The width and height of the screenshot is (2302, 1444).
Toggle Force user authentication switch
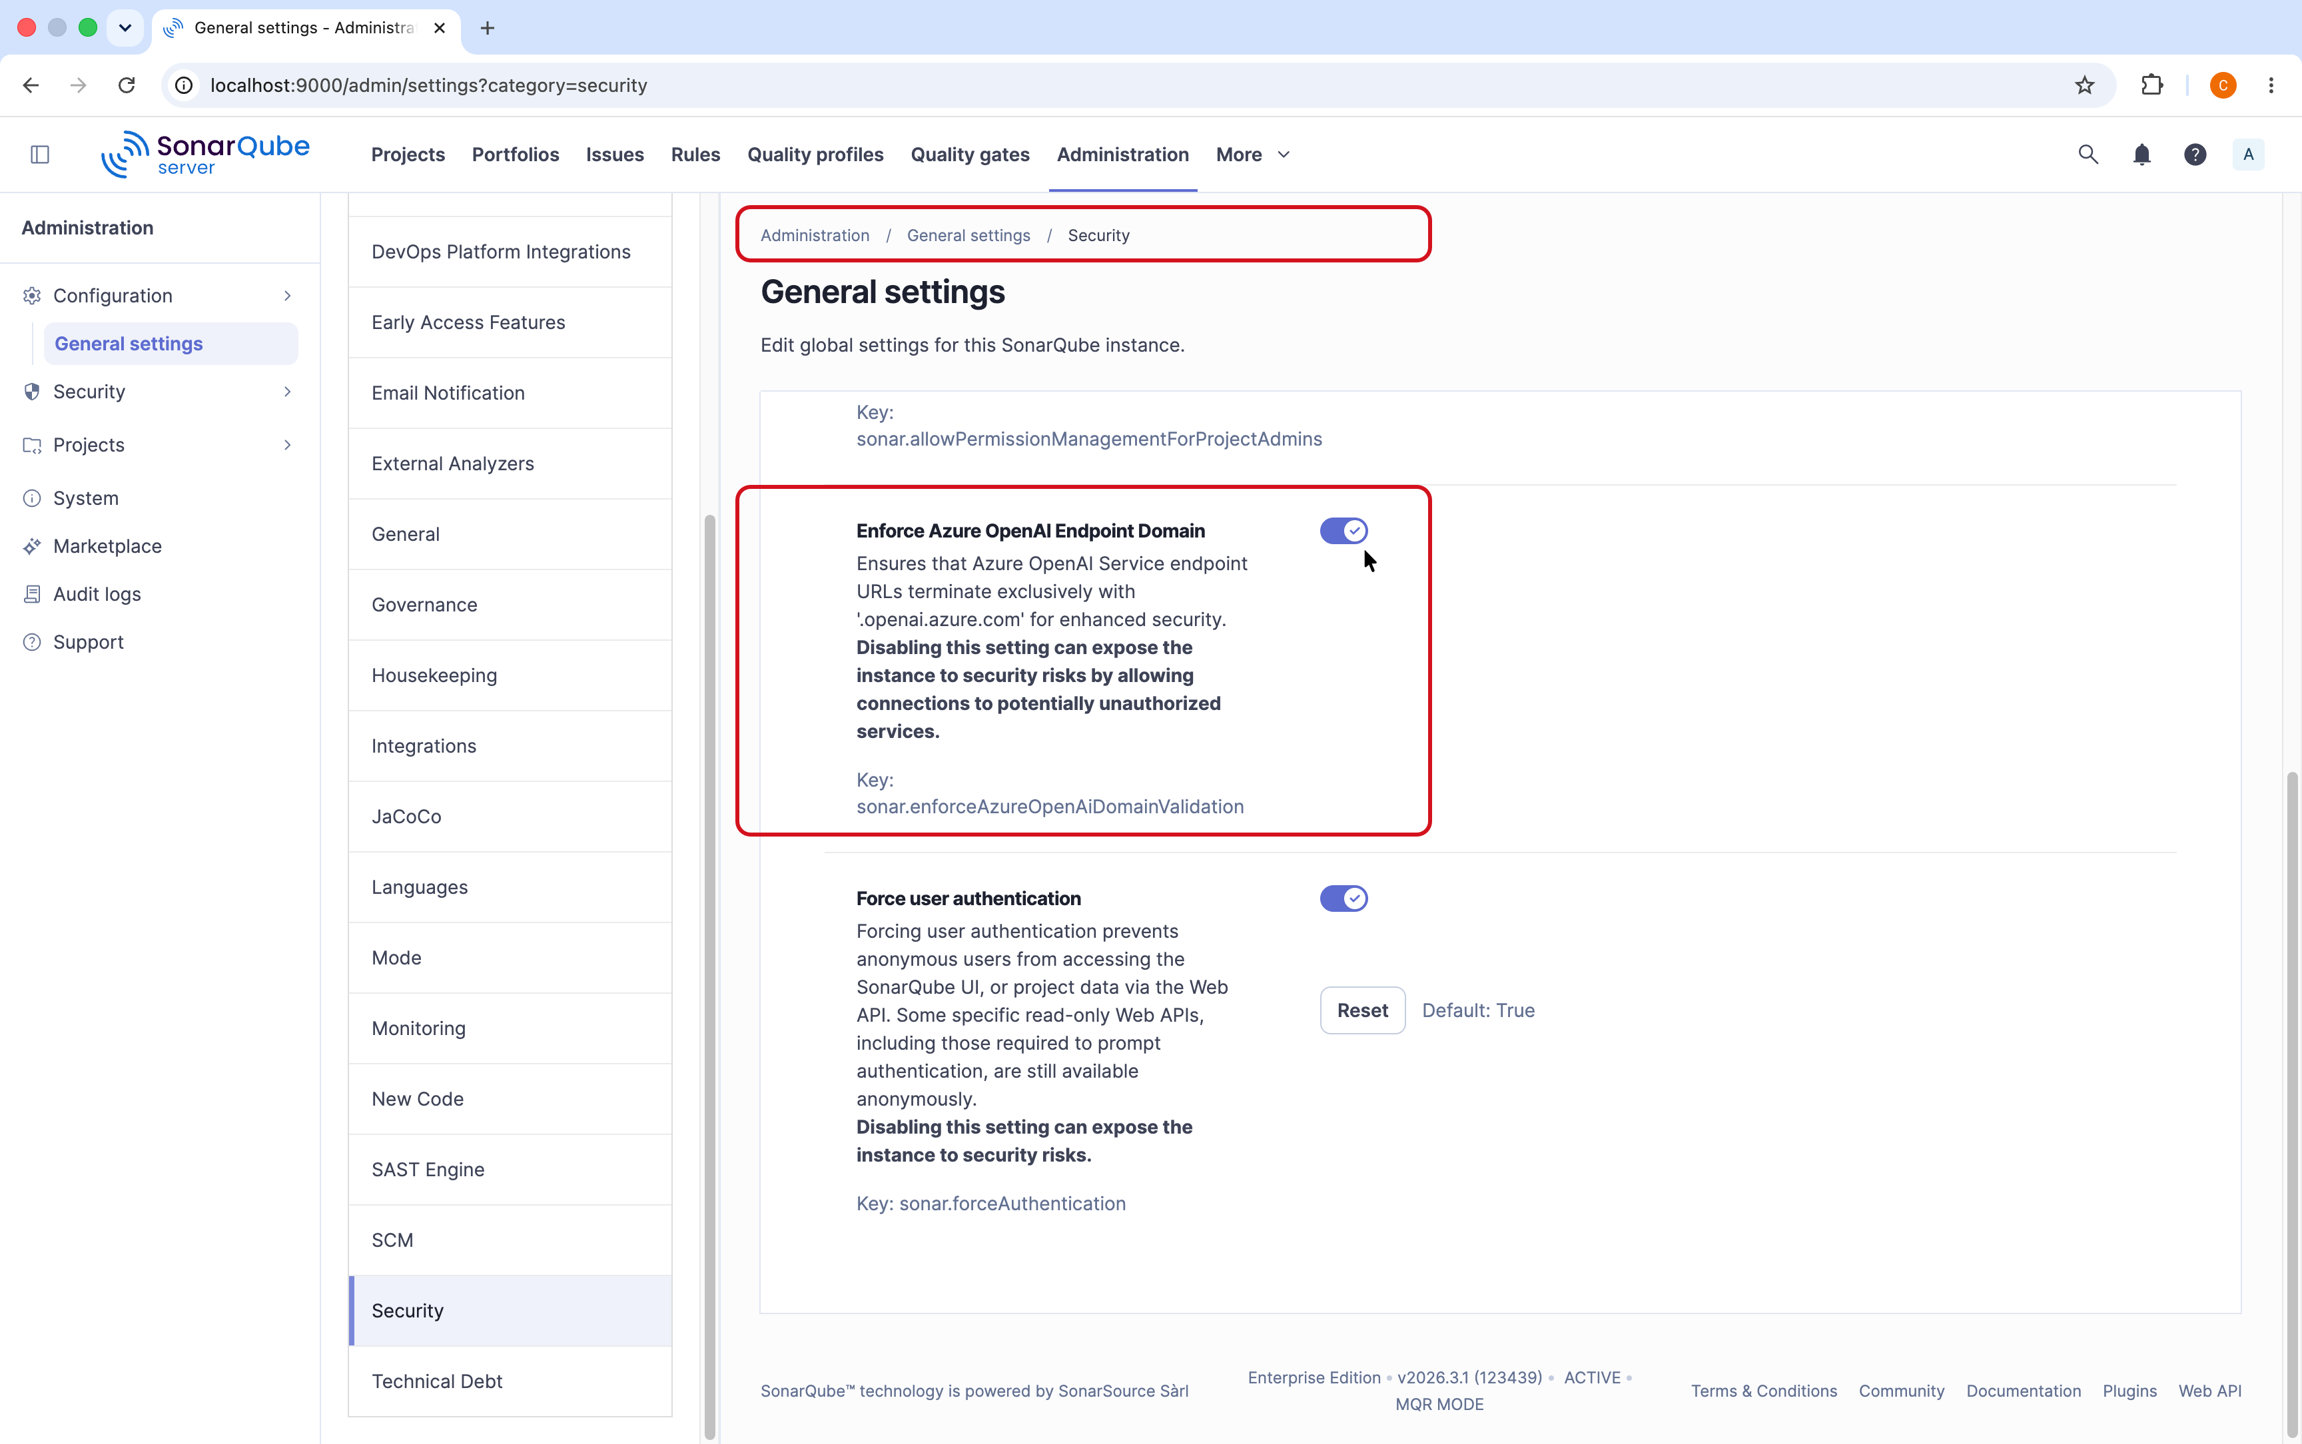click(1343, 899)
